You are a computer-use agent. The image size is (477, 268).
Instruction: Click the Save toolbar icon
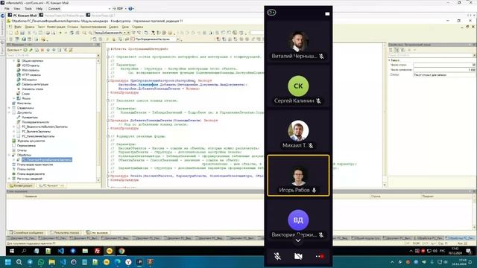click(22, 33)
